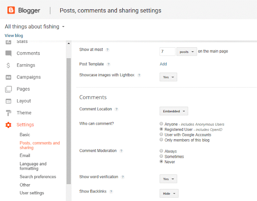Set comment moderation to Always

point(161,151)
